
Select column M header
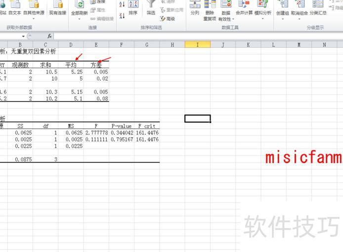pyautogui.click(x=299, y=45)
